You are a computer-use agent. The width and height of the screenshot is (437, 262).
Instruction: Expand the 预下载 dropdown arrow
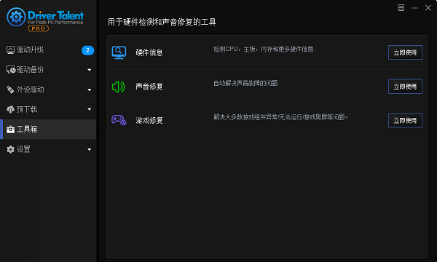[x=89, y=109]
